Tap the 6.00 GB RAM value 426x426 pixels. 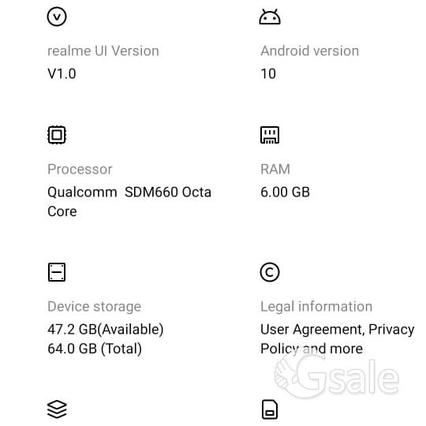point(285,192)
